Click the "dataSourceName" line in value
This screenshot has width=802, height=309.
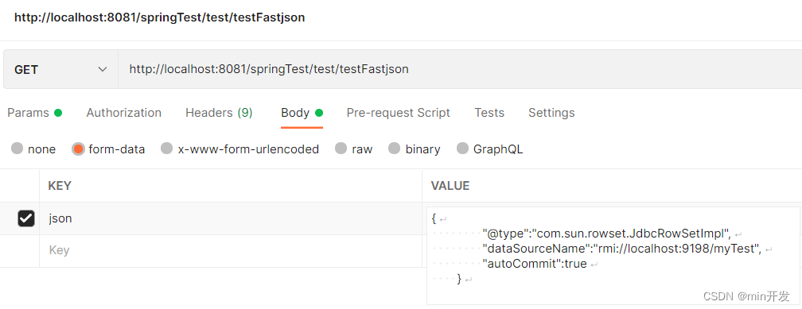(622, 249)
